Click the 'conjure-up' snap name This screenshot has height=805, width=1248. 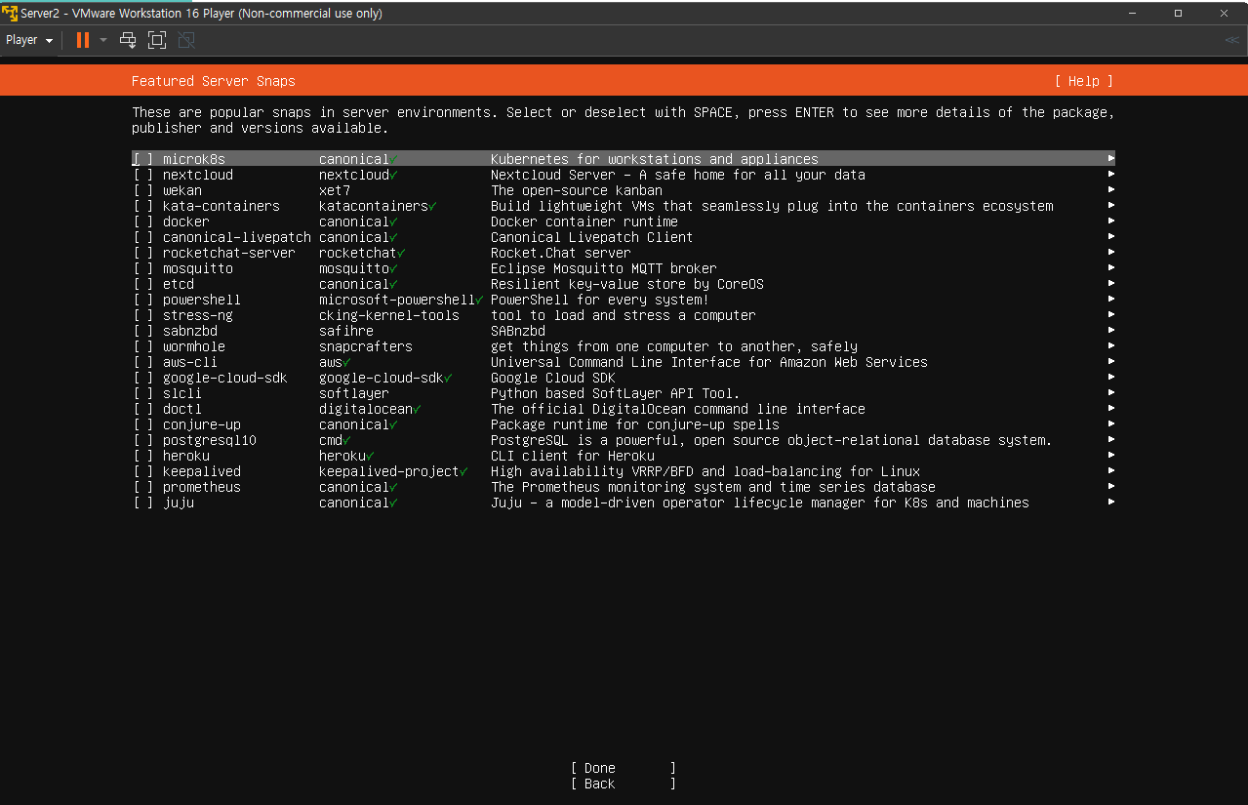click(202, 424)
